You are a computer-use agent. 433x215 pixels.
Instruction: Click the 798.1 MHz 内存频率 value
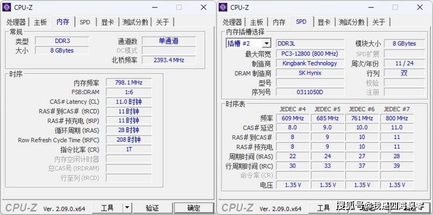[129, 82]
